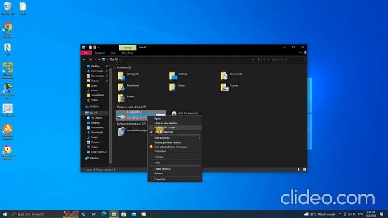Choose Pin to Start in context menu
This screenshot has height=218, width=388.
(175, 151)
